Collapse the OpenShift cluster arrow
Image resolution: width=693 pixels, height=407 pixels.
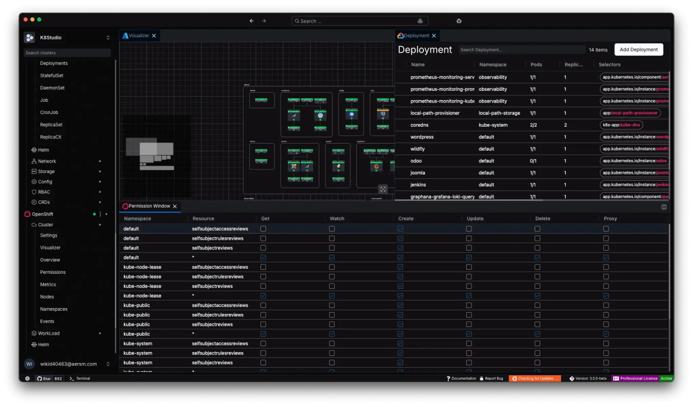pos(106,215)
